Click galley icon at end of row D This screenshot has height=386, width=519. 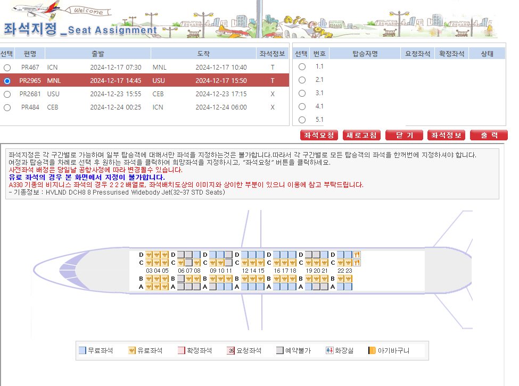(357, 255)
